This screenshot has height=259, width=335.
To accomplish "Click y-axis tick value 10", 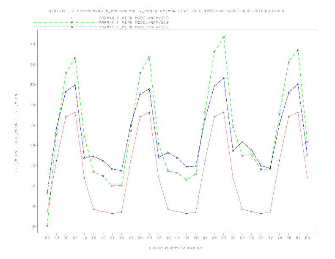I will (32, 186).
